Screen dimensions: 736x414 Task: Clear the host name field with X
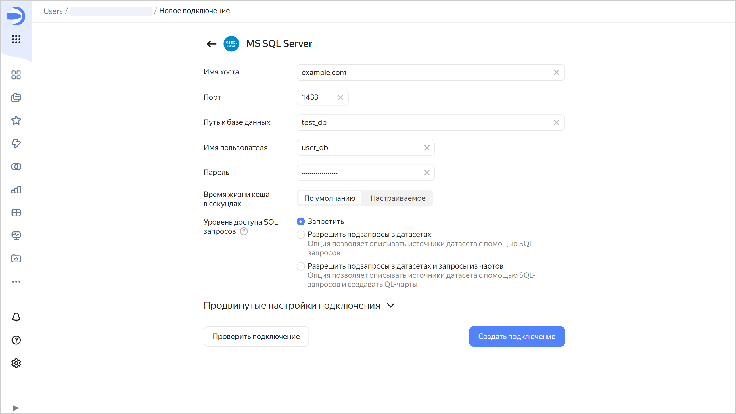click(x=556, y=72)
